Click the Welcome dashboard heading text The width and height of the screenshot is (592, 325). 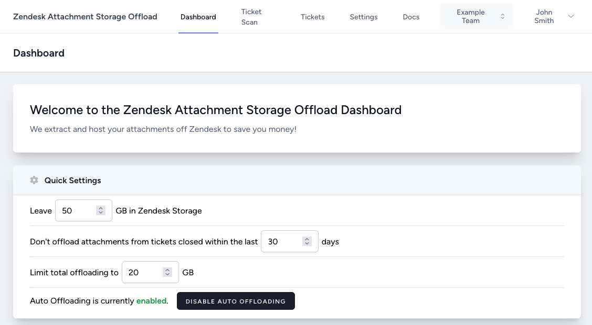(216, 110)
